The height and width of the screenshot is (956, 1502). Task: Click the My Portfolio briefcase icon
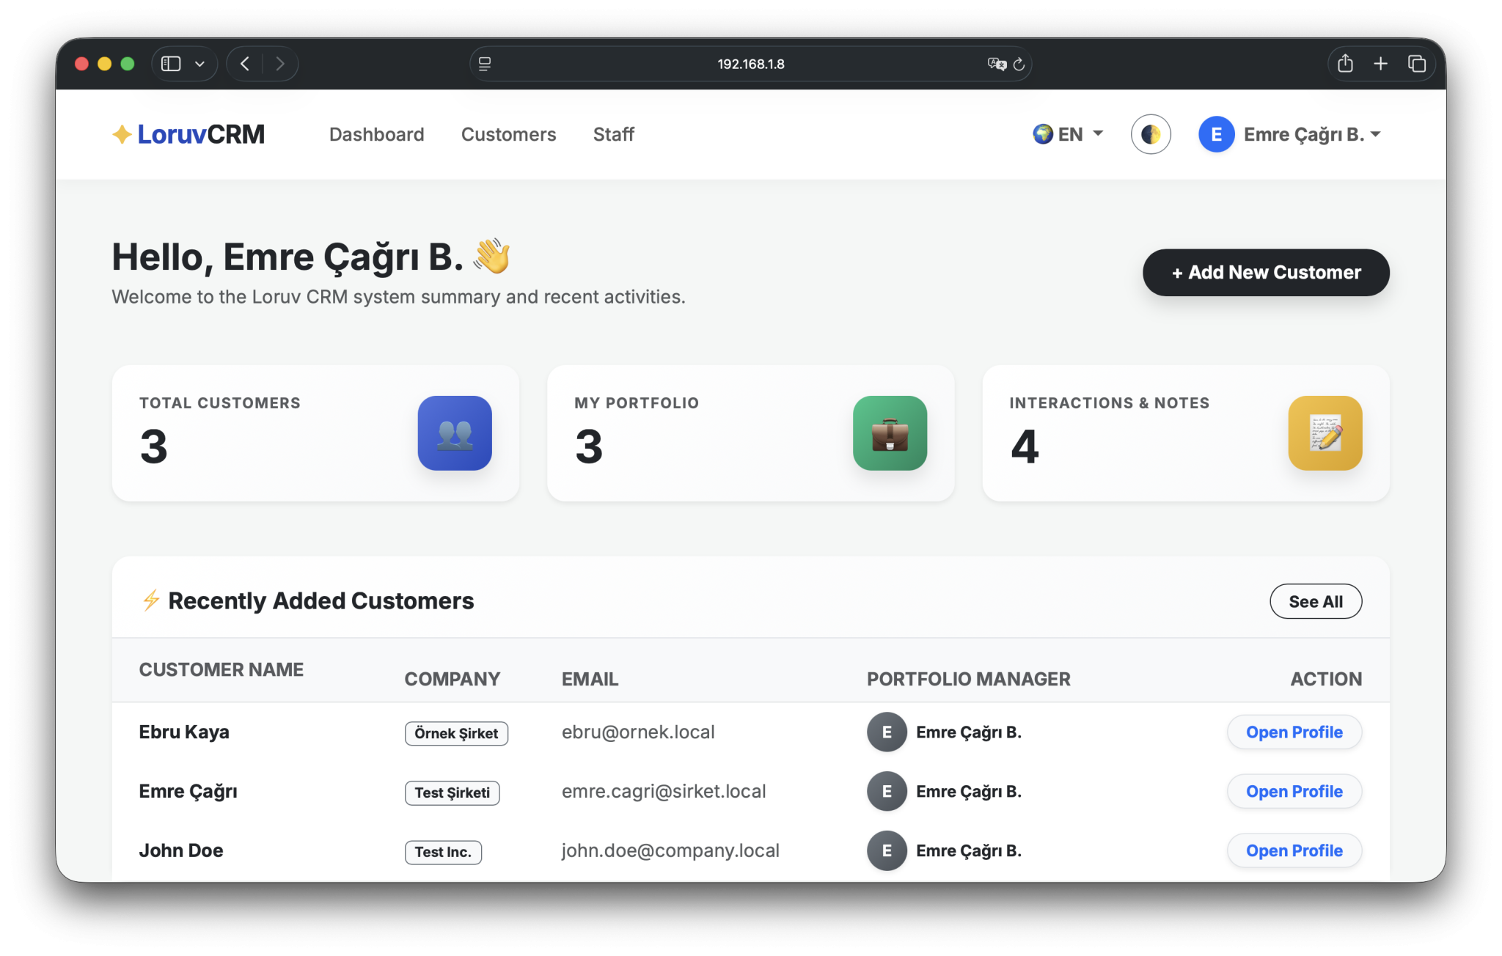pyautogui.click(x=890, y=433)
